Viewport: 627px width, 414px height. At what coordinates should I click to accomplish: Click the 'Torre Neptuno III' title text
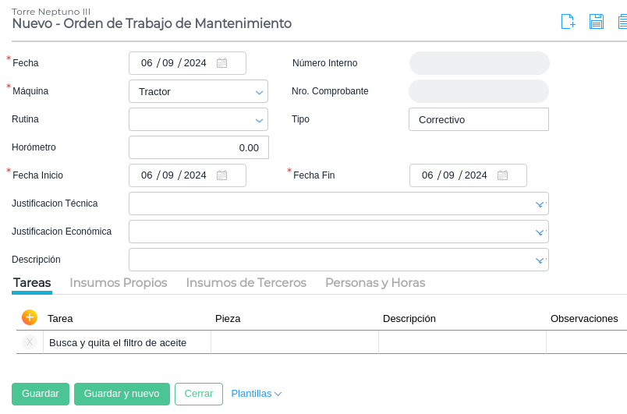click(x=51, y=12)
